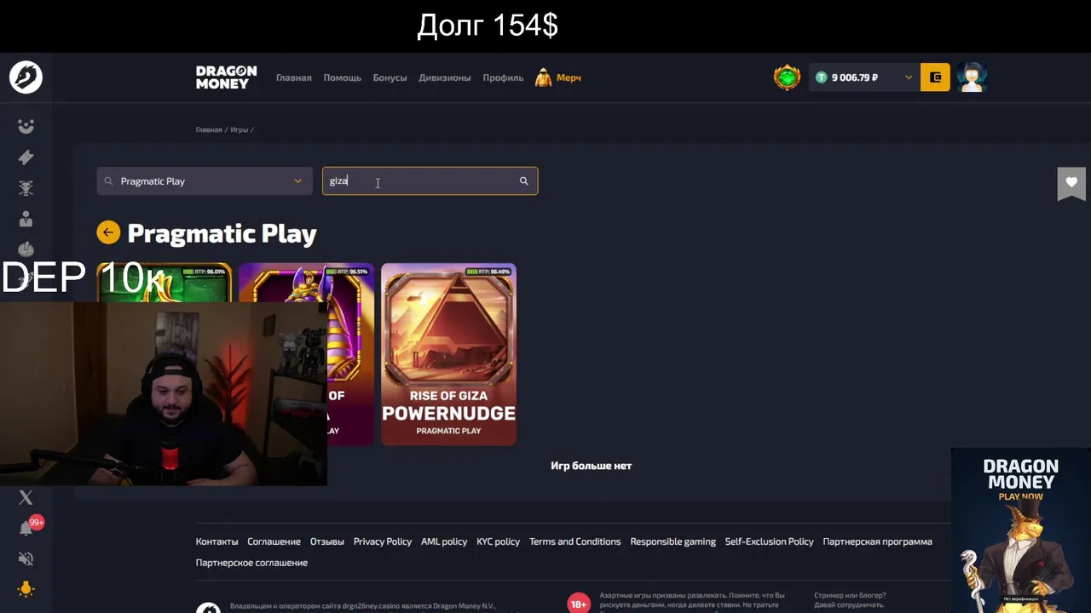Image resolution: width=1091 pixels, height=613 pixels.
Task: Open Бонусы in top navigation
Action: coord(390,77)
